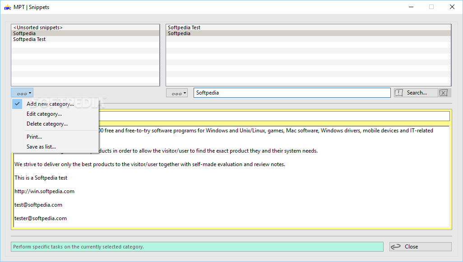Select '<Unsorted snippets>' in the category list

(x=85, y=27)
